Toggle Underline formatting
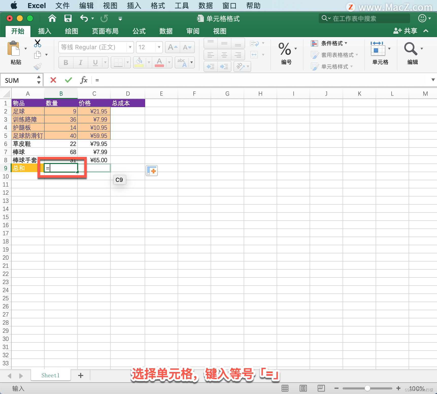Image resolution: width=437 pixels, height=394 pixels. pos(95,62)
